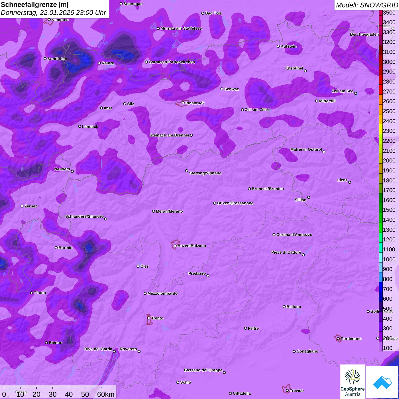399x399 pixels.
Task: Click the Schio label
Action: pyautogui.click(x=186, y=382)
